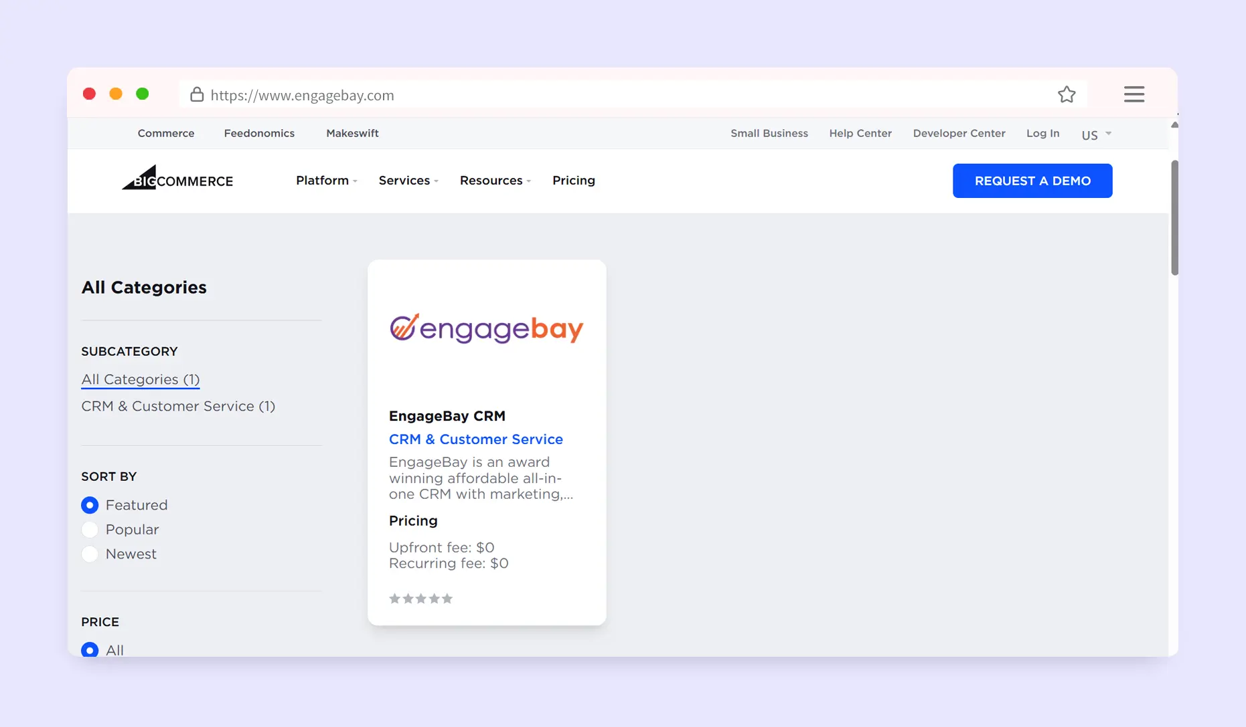
Task: Open the Feedonomics top tab
Action: (259, 133)
